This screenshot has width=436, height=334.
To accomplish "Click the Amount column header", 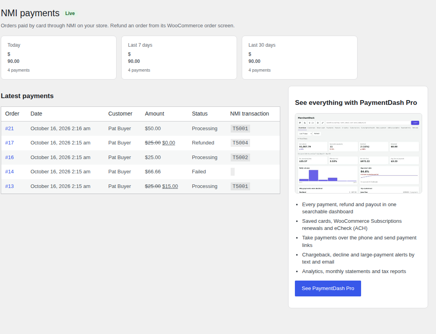I will coord(155,114).
